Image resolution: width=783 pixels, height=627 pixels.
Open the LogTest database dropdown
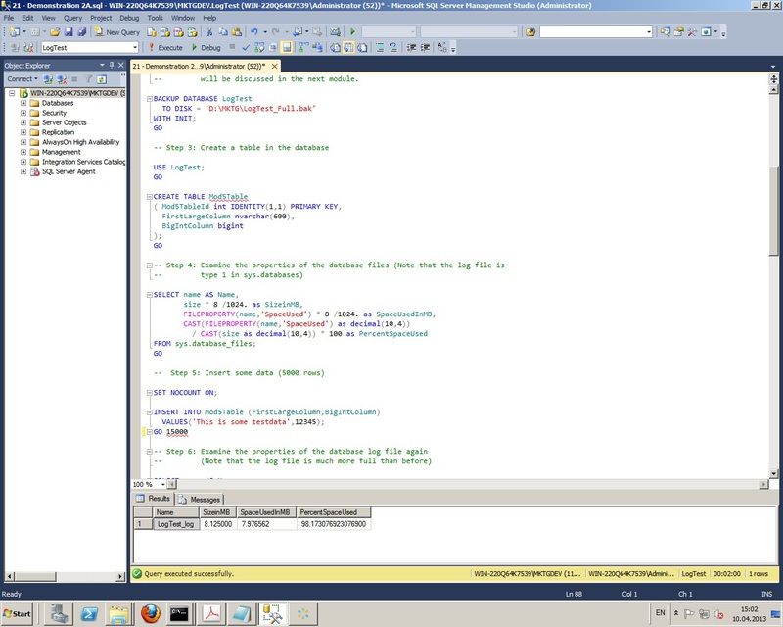[132, 47]
